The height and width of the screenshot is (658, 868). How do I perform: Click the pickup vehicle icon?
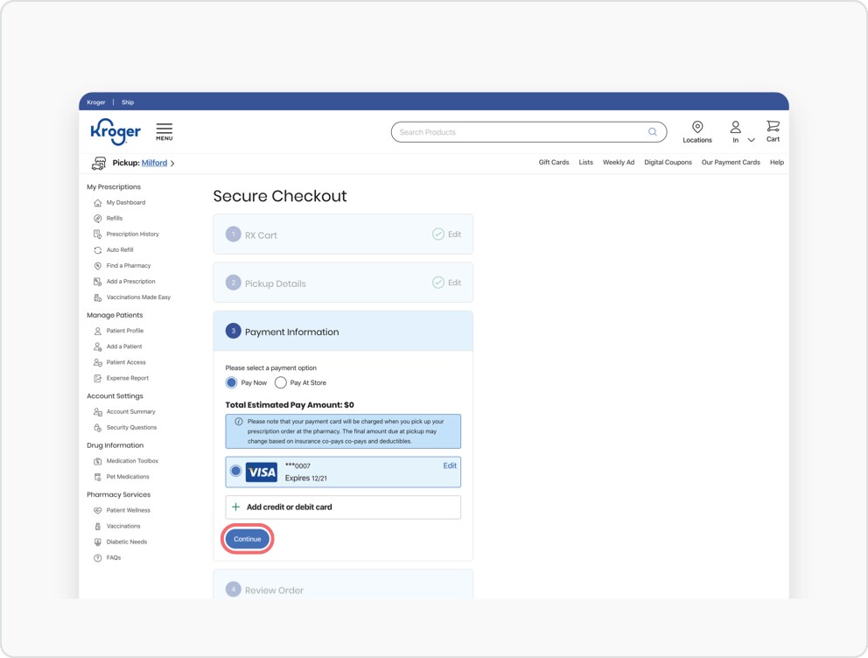pos(99,164)
